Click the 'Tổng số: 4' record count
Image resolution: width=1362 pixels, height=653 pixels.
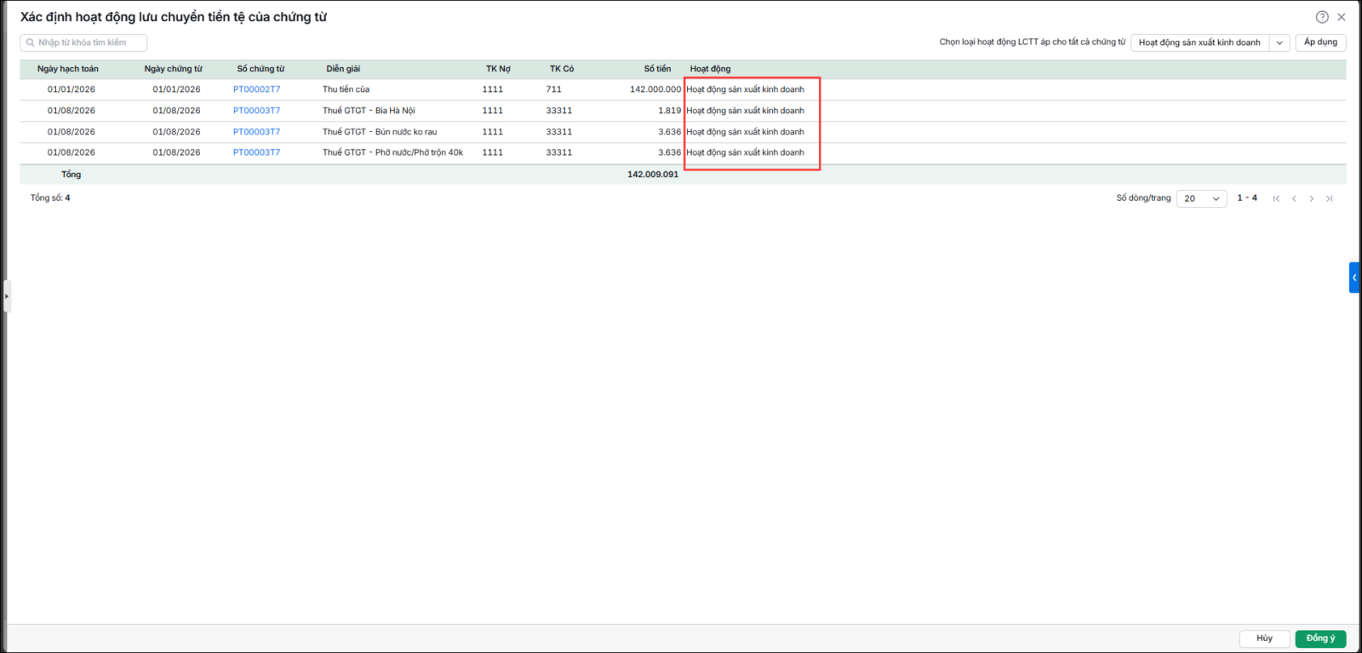[50, 198]
